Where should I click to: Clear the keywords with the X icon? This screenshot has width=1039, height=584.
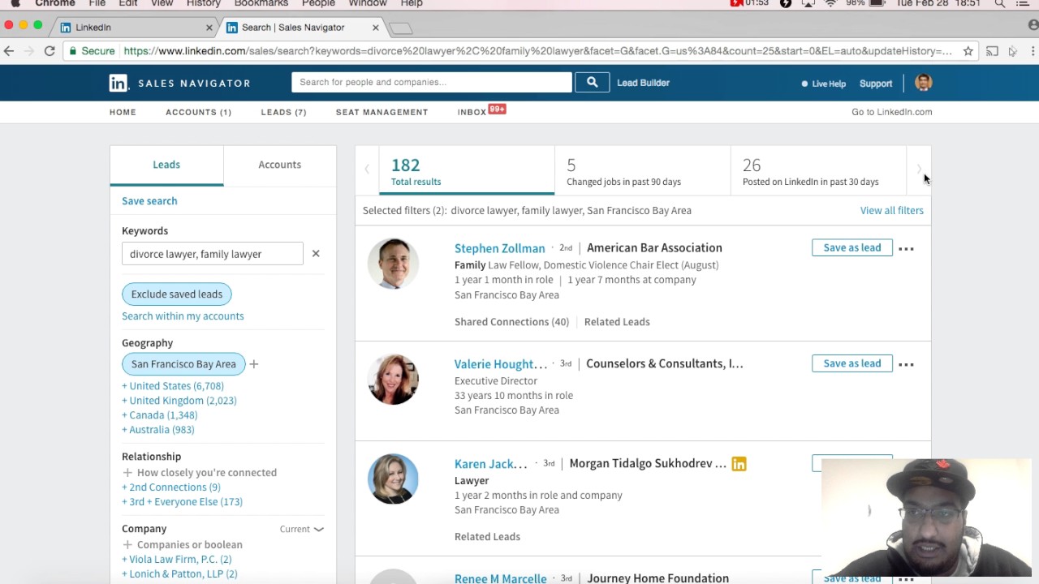coord(316,254)
